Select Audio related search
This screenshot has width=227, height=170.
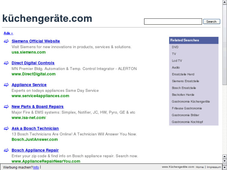(176, 68)
